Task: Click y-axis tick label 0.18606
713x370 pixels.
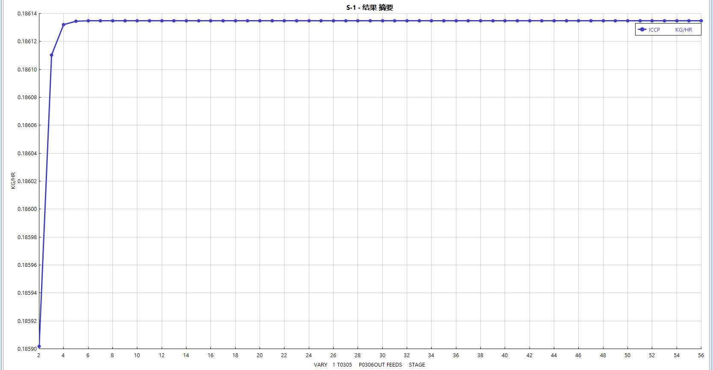Action: (x=27, y=125)
